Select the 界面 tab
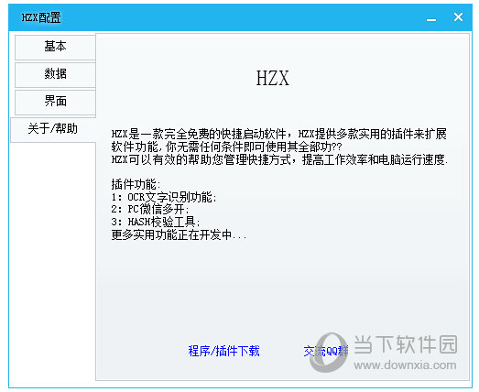Image resolution: width=479 pixels, height=392 pixels. 55,103
